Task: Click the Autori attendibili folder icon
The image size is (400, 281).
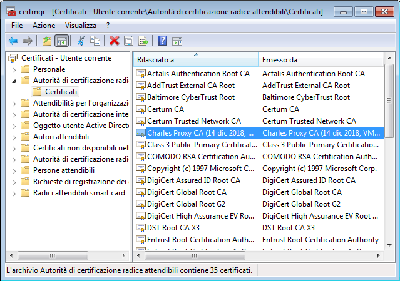Action: [x=25, y=137]
